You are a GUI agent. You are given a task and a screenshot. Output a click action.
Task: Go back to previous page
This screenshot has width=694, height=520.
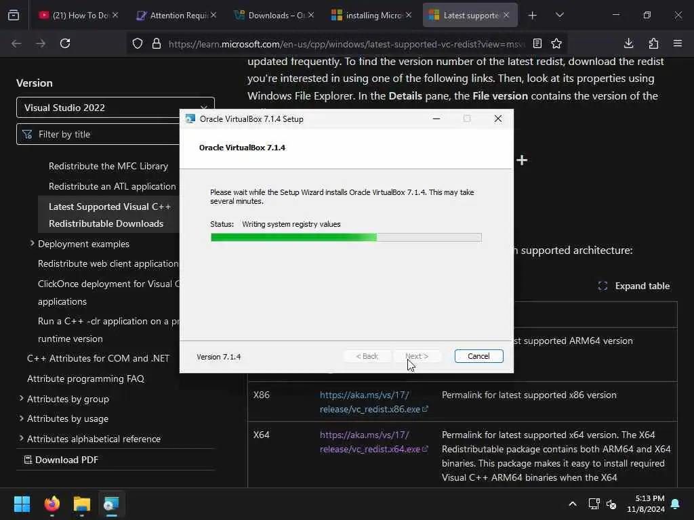pyautogui.click(x=16, y=43)
